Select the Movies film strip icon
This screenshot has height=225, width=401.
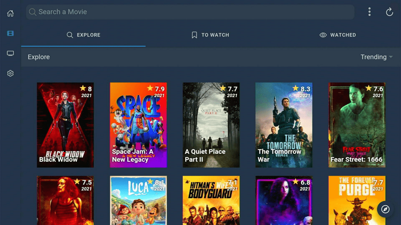coord(10,34)
